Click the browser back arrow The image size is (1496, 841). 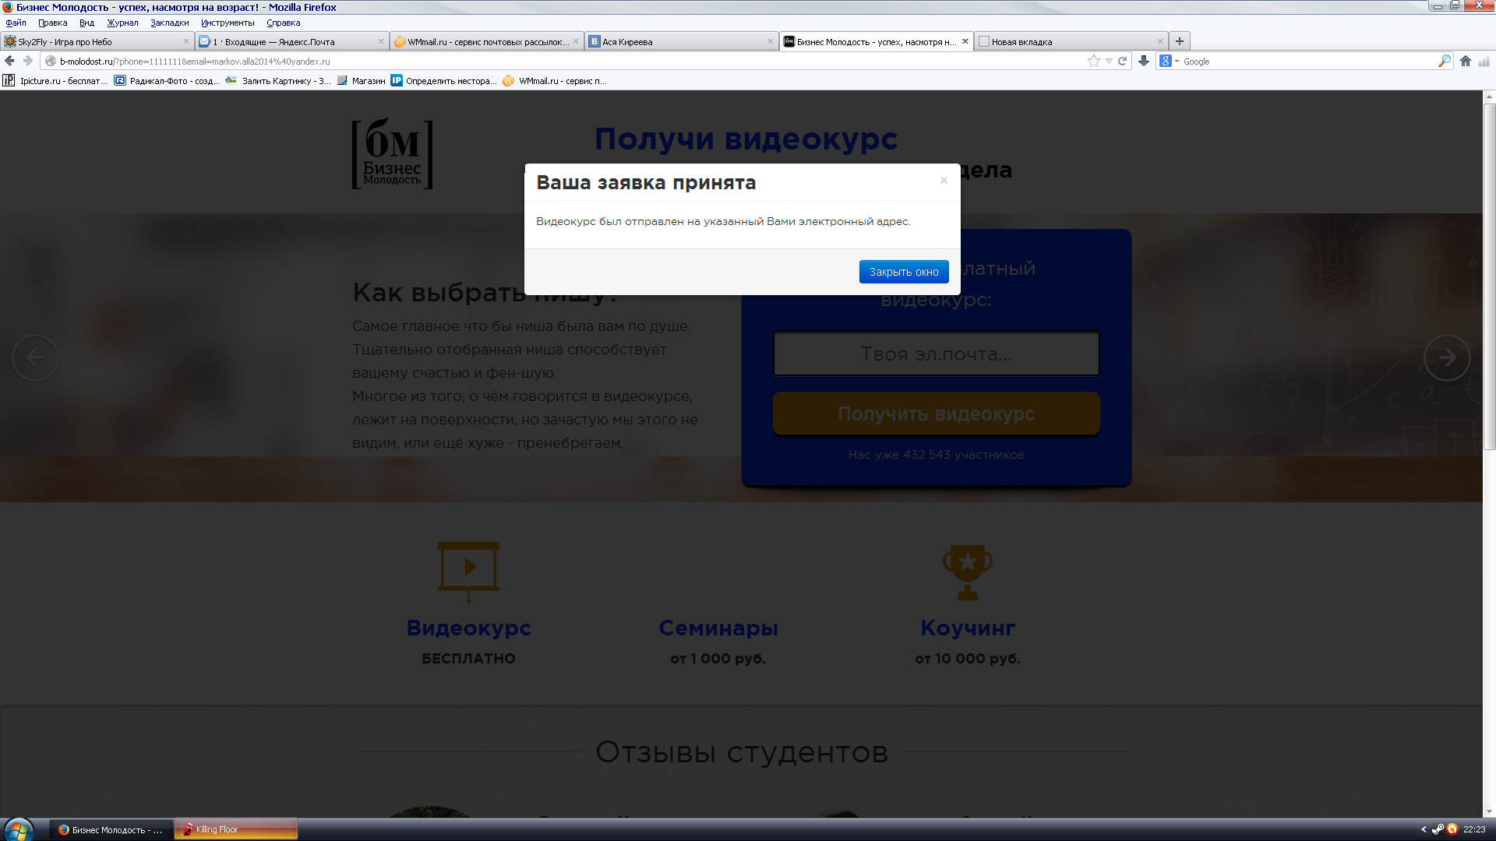pyautogui.click(x=9, y=61)
